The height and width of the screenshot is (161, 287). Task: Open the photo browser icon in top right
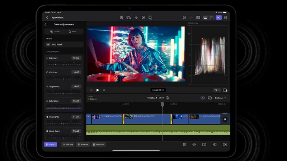click(205, 18)
